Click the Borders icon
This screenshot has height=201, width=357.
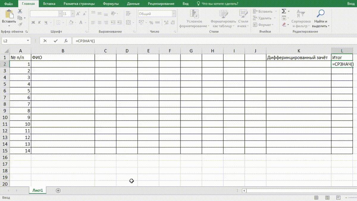59,22
